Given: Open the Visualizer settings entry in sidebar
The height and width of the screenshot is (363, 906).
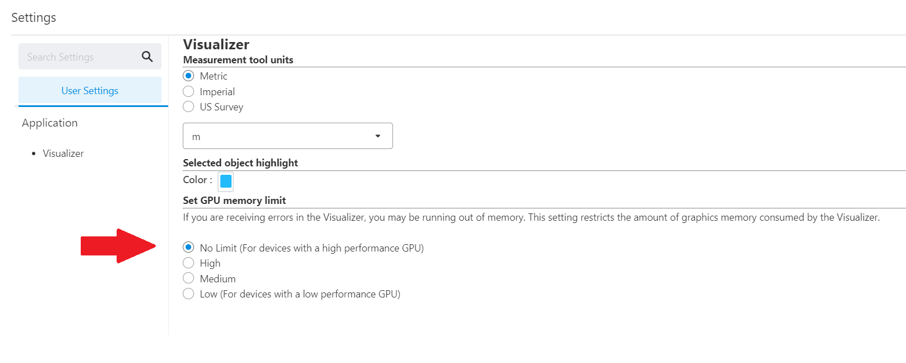Looking at the screenshot, I should [63, 153].
